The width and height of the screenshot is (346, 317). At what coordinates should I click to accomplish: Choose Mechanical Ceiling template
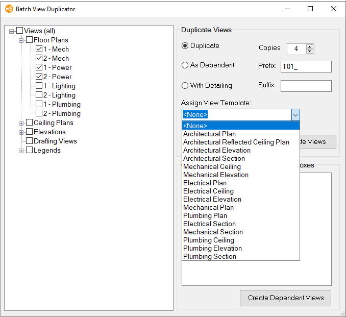[241, 167]
